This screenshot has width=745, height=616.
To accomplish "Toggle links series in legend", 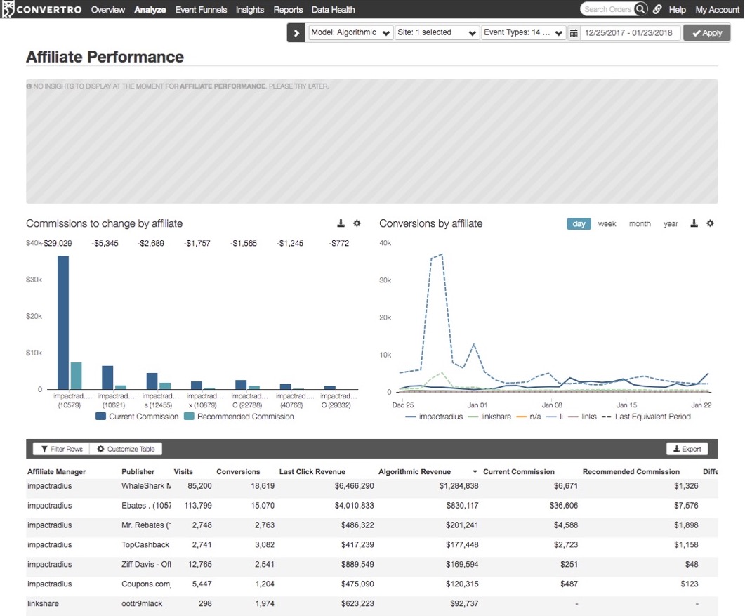I will [x=583, y=417].
